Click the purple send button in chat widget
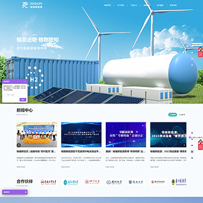The image size is (203, 203). pos(23,100)
